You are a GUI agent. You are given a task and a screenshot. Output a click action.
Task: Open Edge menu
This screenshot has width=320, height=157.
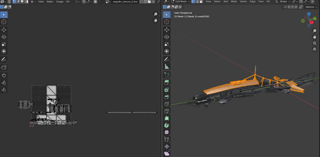(x=253, y=2)
